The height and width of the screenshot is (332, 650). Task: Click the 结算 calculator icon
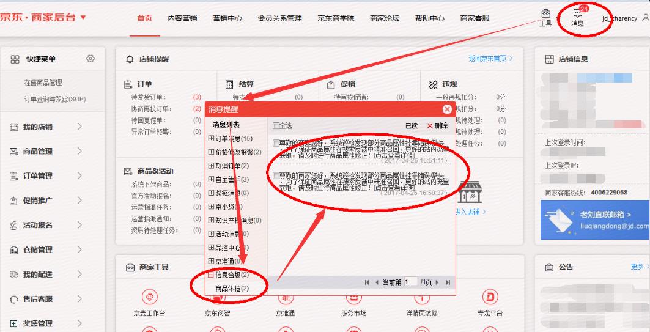pos(229,84)
